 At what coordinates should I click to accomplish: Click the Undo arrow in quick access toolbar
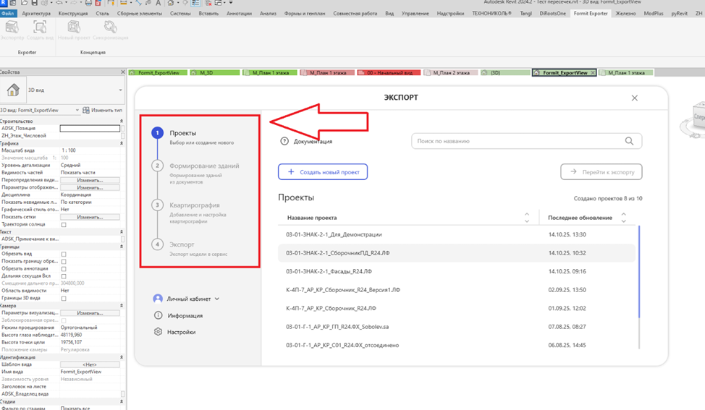tap(59, 3)
